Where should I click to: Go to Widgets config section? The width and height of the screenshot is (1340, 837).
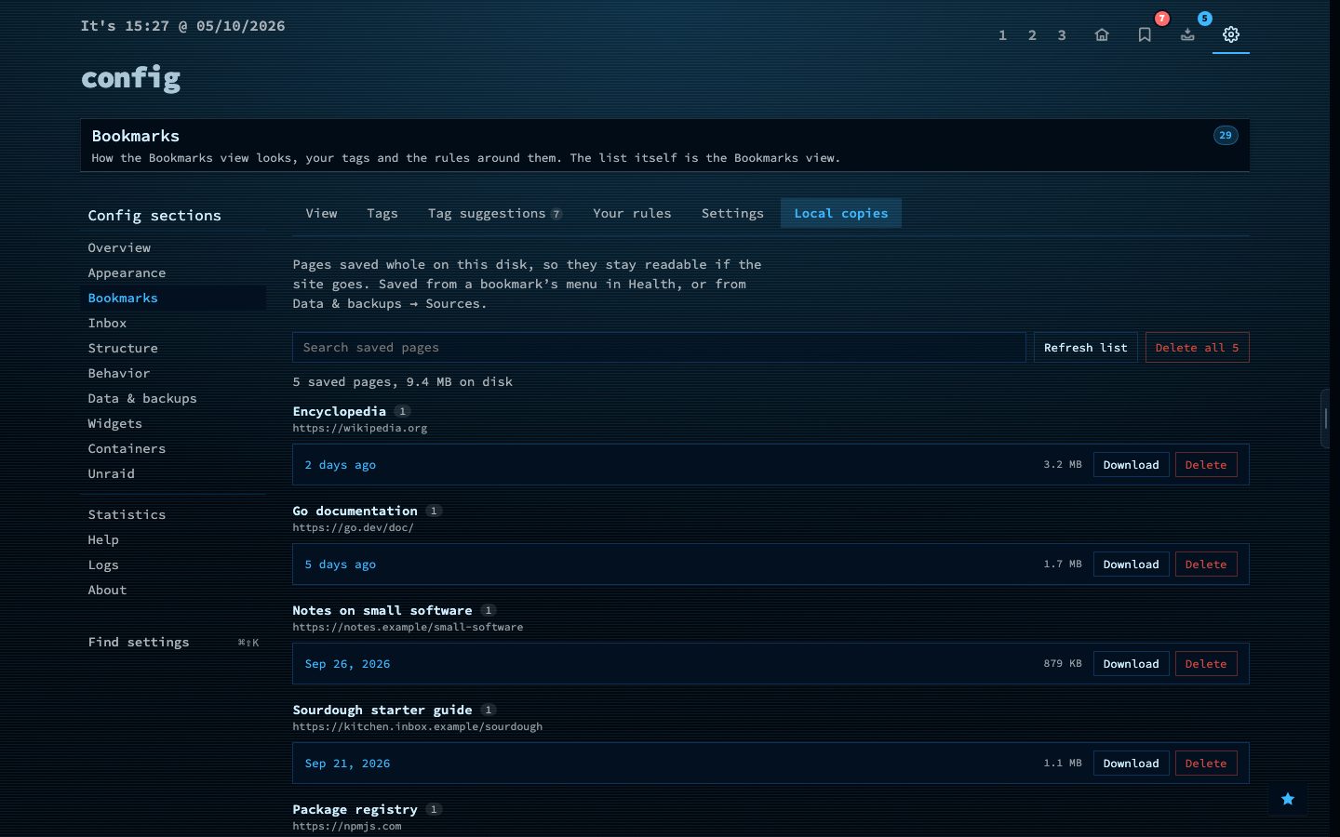pyautogui.click(x=173, y=423)
